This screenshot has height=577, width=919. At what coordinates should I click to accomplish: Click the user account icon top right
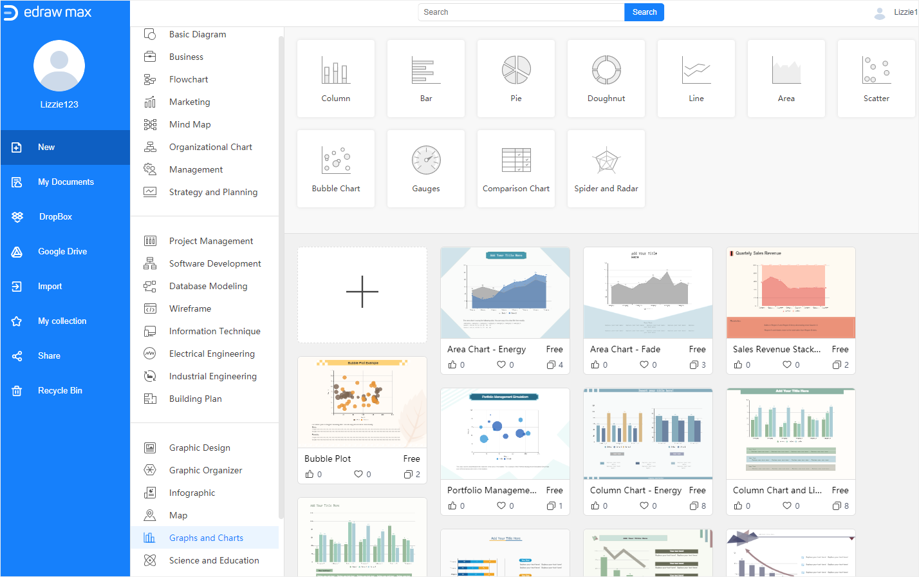pos(880,12)
